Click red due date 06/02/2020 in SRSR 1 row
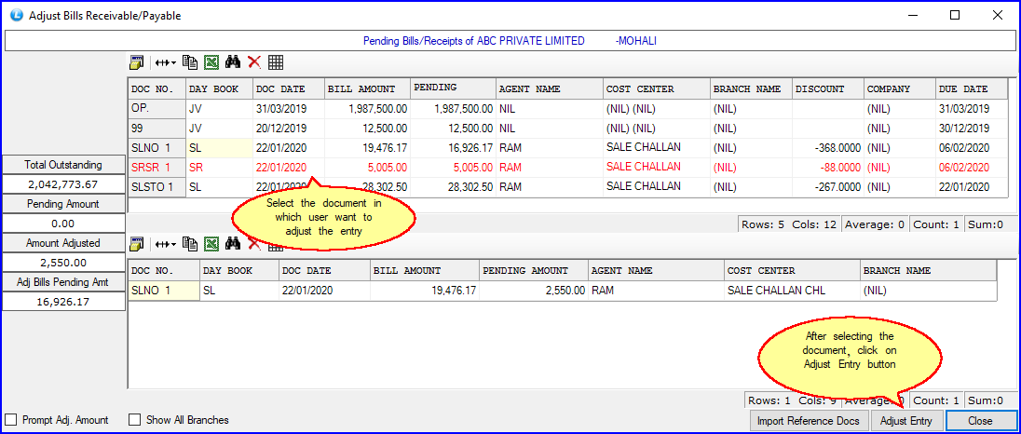This screenshot has width=1021, height=434. [973, 168]
